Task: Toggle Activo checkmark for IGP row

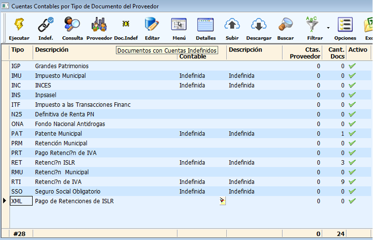Action: (x=352, y=66)
